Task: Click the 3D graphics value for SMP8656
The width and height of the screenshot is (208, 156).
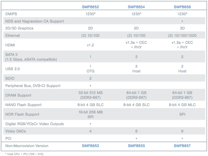Action: tap(182, 28)
